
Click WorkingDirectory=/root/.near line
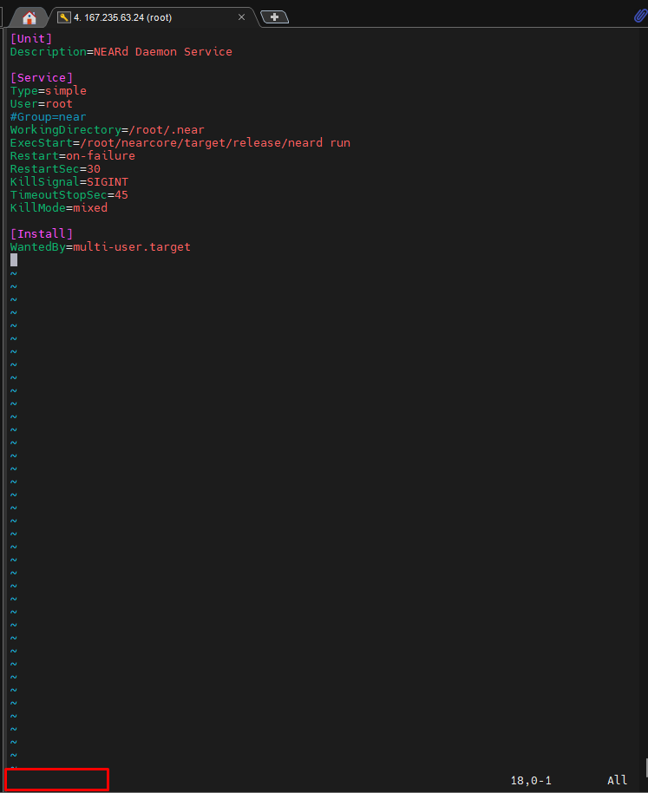108,130
